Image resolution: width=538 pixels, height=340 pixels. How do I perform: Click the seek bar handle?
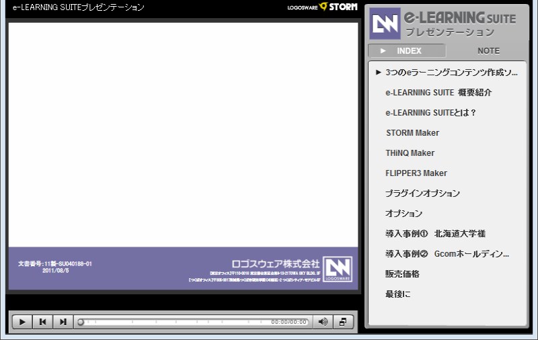tap(81, 322)
